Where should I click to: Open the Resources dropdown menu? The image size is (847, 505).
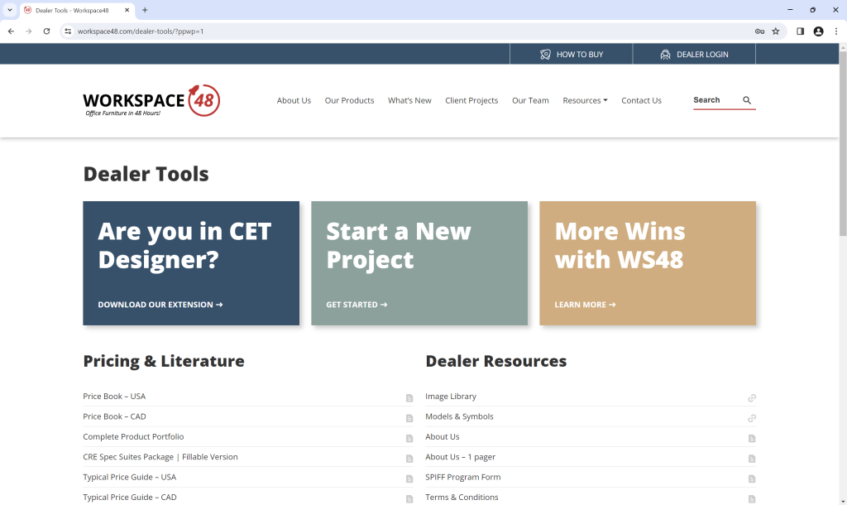585,100
